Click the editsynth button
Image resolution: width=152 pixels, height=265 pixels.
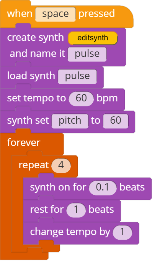click(x=93, y=38)
